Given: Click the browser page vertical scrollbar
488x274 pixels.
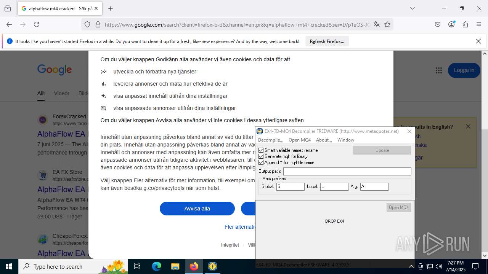Looking at the screenshot, I should [x=485, y=155].
